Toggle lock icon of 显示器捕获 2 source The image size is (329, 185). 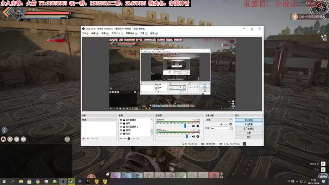click(x=124, y=127)
